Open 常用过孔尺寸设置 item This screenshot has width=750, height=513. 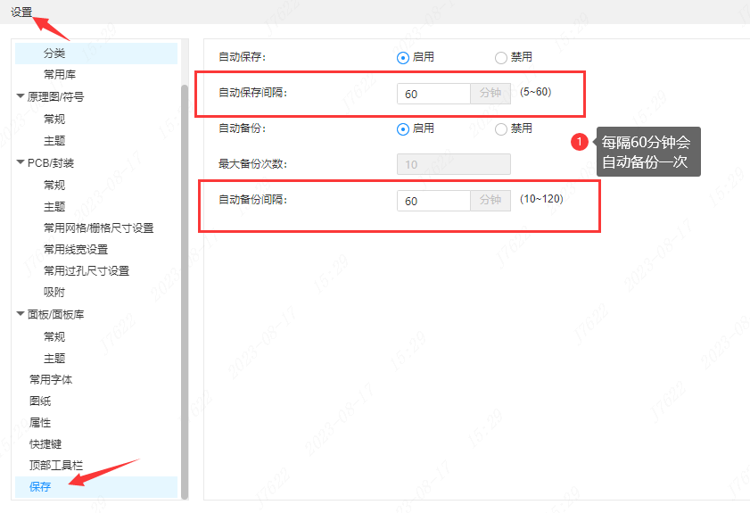click(x=87, y=271)
